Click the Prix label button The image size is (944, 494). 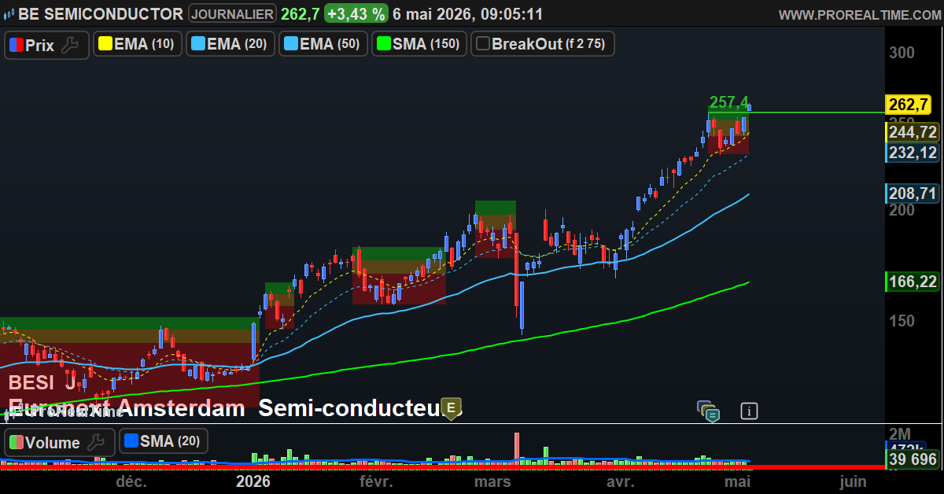pyautogui.click(x=39, y=45)
